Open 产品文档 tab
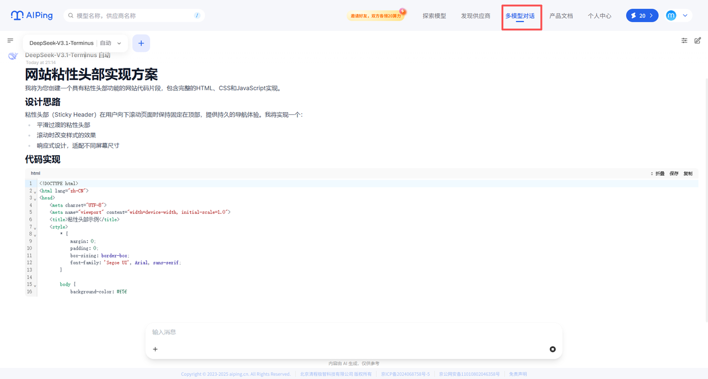The height and width of the screenshot is (379, 708). point(561,16)
